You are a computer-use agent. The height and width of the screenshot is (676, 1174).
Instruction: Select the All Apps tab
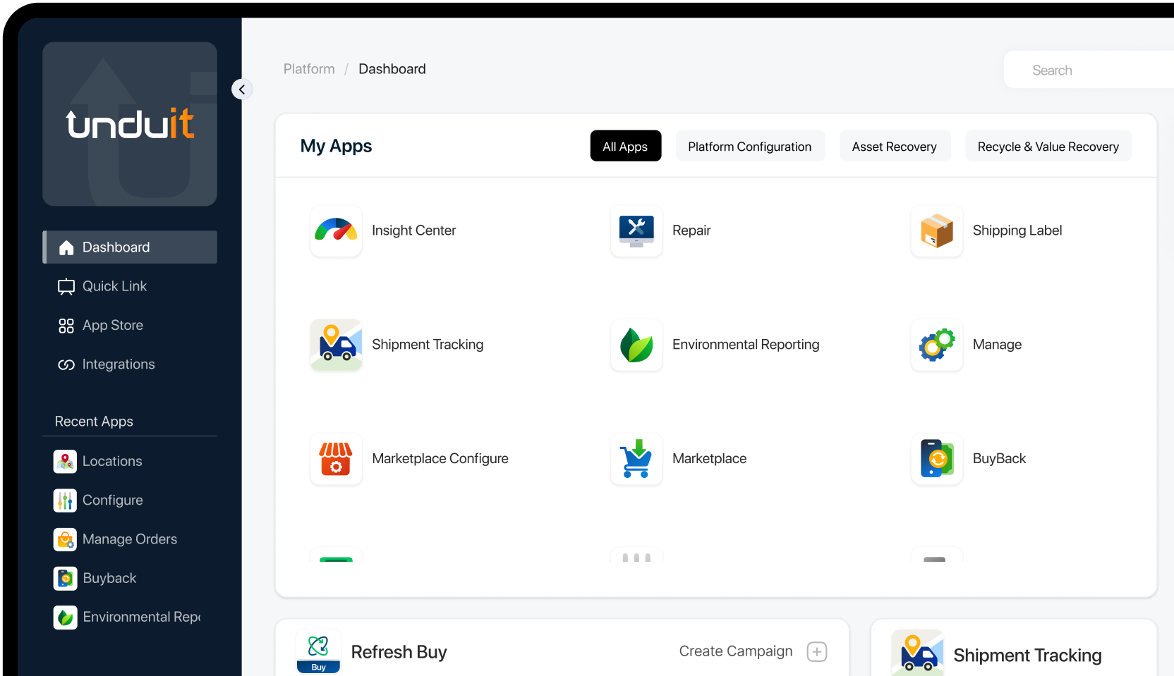click(625, 147)
